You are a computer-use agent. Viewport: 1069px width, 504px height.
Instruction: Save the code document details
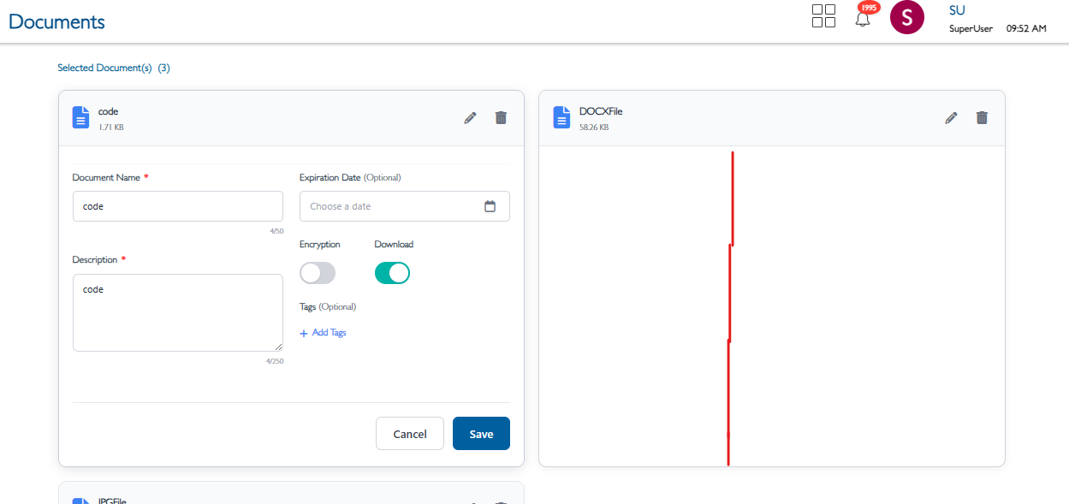(x=481, y=434)
